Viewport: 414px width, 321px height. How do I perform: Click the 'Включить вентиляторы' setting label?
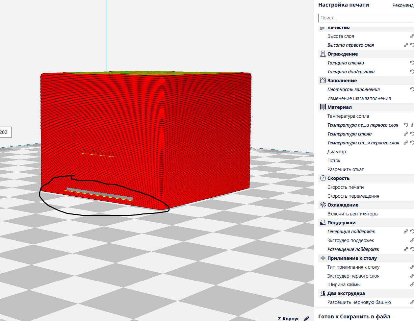point(352,214)
